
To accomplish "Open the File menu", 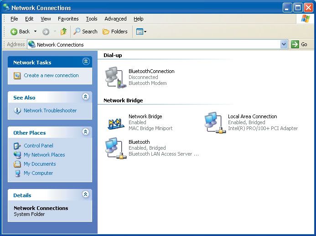I will (14, 19).
